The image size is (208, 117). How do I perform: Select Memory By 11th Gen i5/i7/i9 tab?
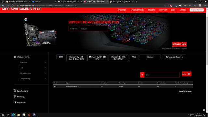click(x=118, y=58)
